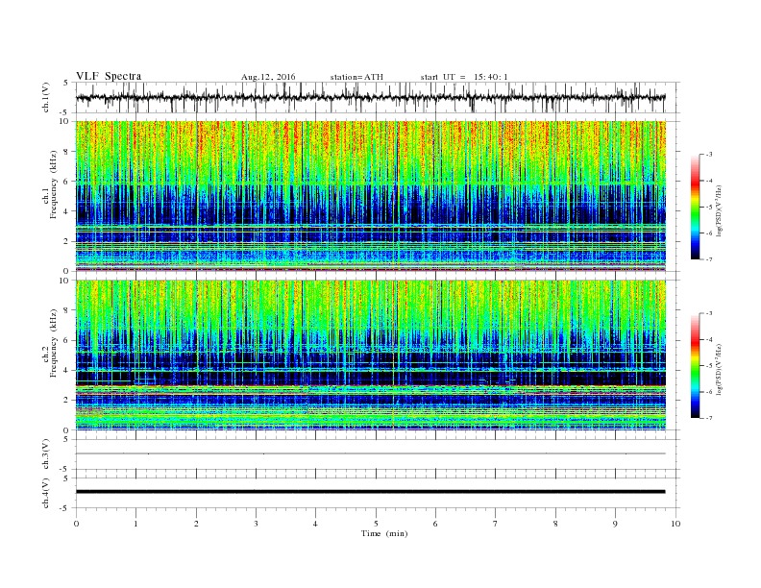The image size is (761, 588).
Task: Click the time axis tick label "10" at bottom right
Action: 675,524
